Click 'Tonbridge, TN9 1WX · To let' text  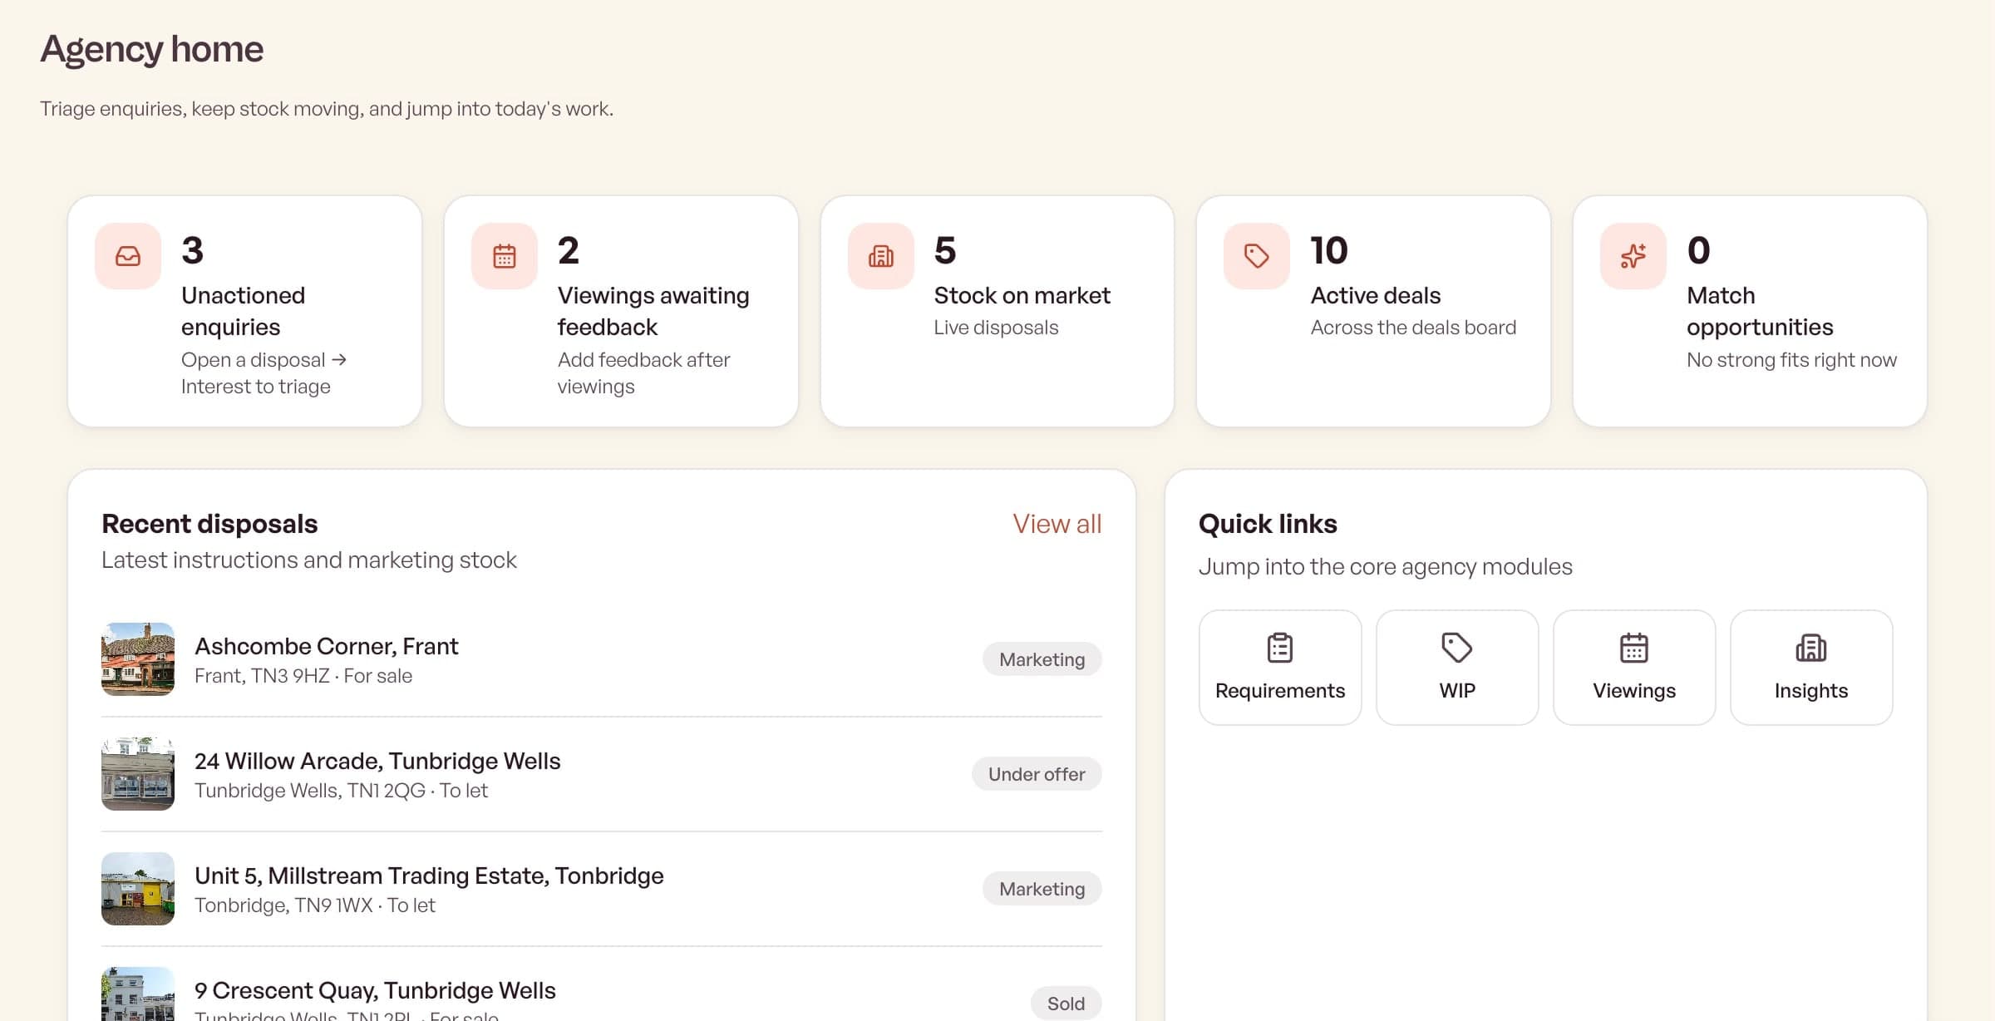click(x=315, y=905)
